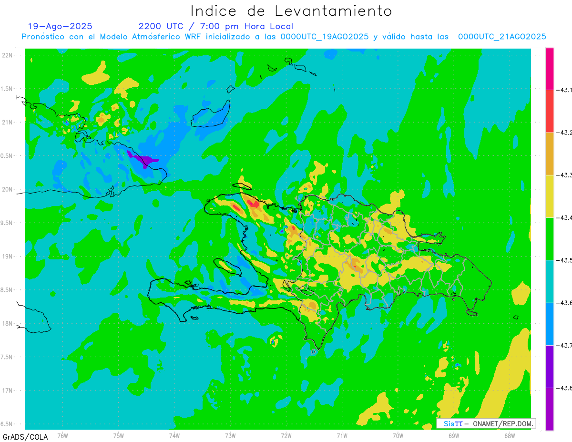The image size is (572, 442).
Task: Click the '17N' latitude label
Action: pos(8,391)
